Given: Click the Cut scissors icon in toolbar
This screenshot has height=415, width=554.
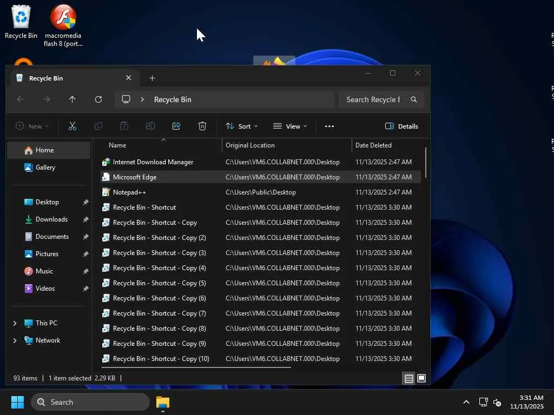Looking at the screenshot, I should pos(72,126).
